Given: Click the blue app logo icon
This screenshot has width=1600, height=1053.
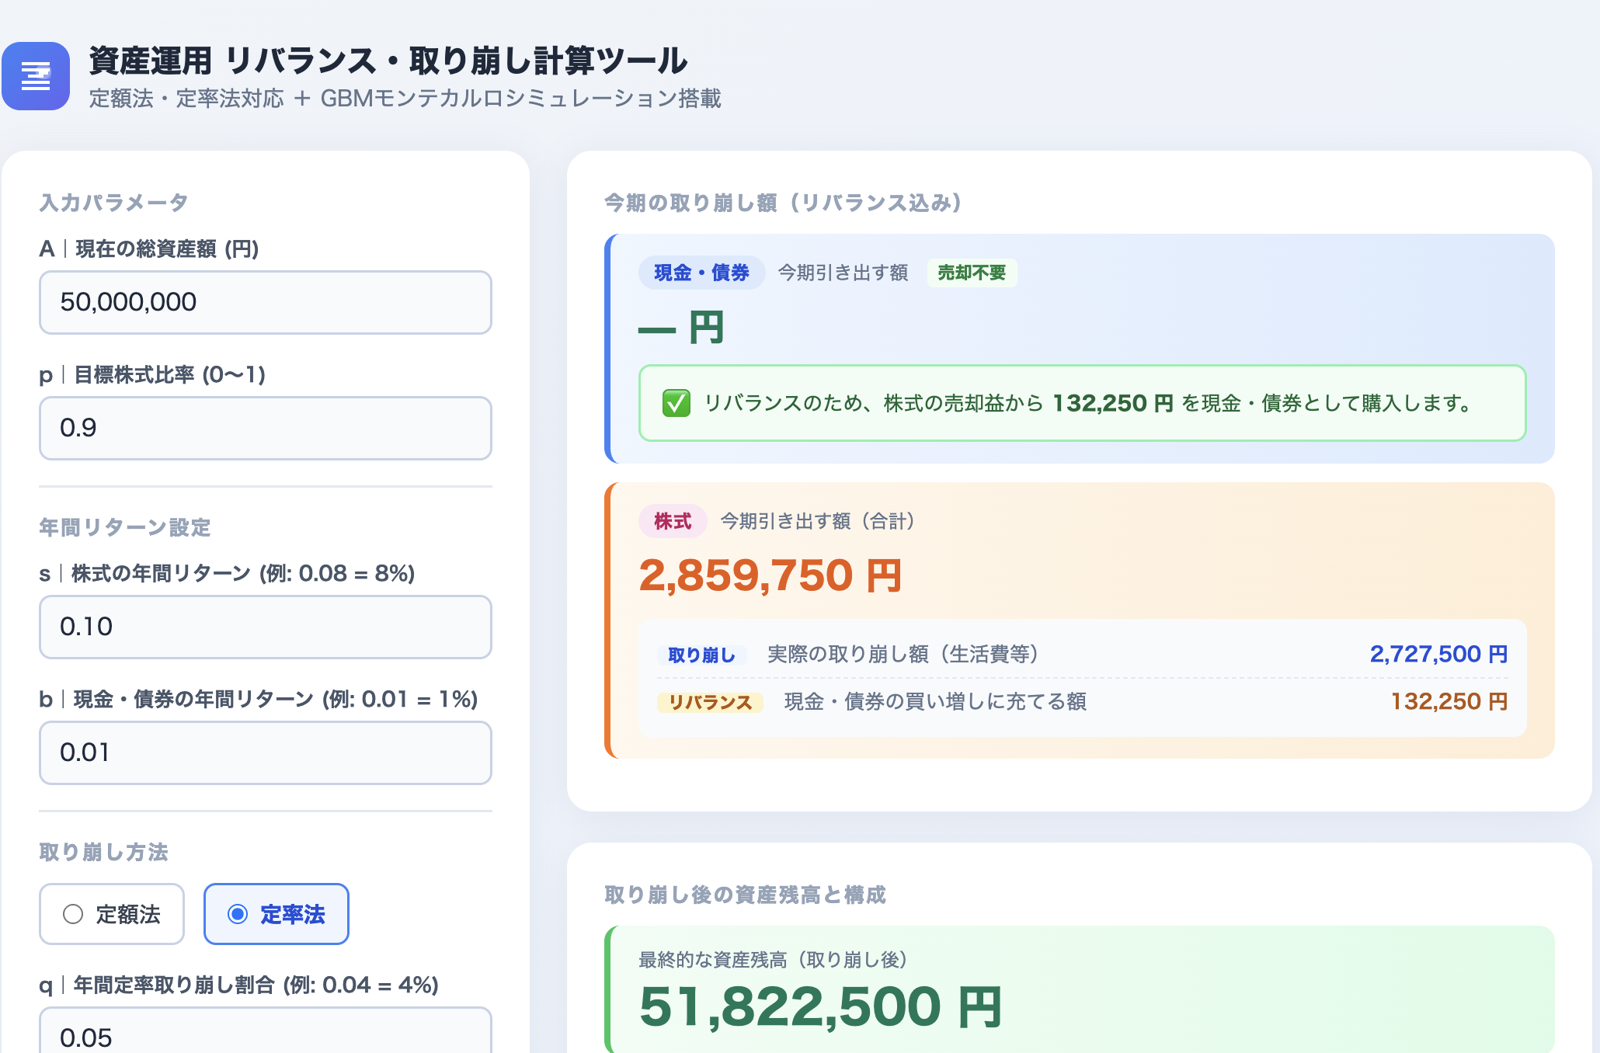Looking at the screenshot, I should [36, 76].
